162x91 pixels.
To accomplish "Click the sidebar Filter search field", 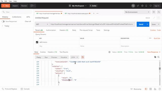I will [17, 12].
